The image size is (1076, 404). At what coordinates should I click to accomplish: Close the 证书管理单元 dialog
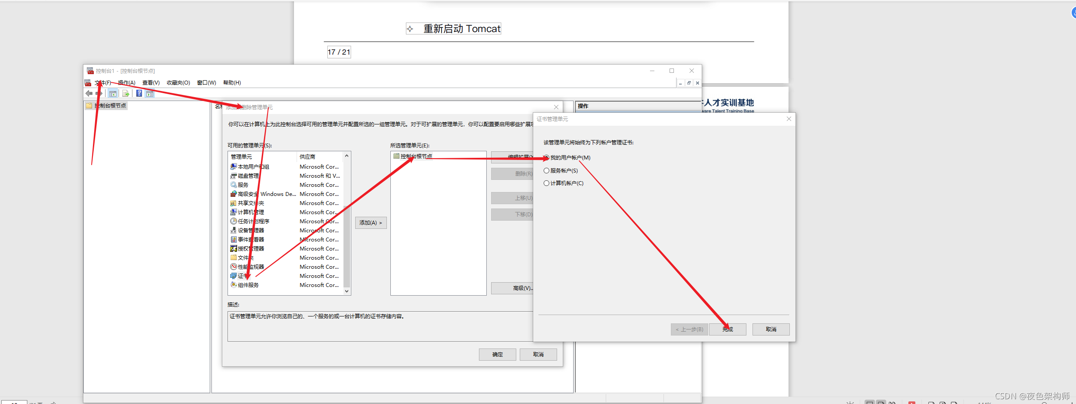click(789, 119)
